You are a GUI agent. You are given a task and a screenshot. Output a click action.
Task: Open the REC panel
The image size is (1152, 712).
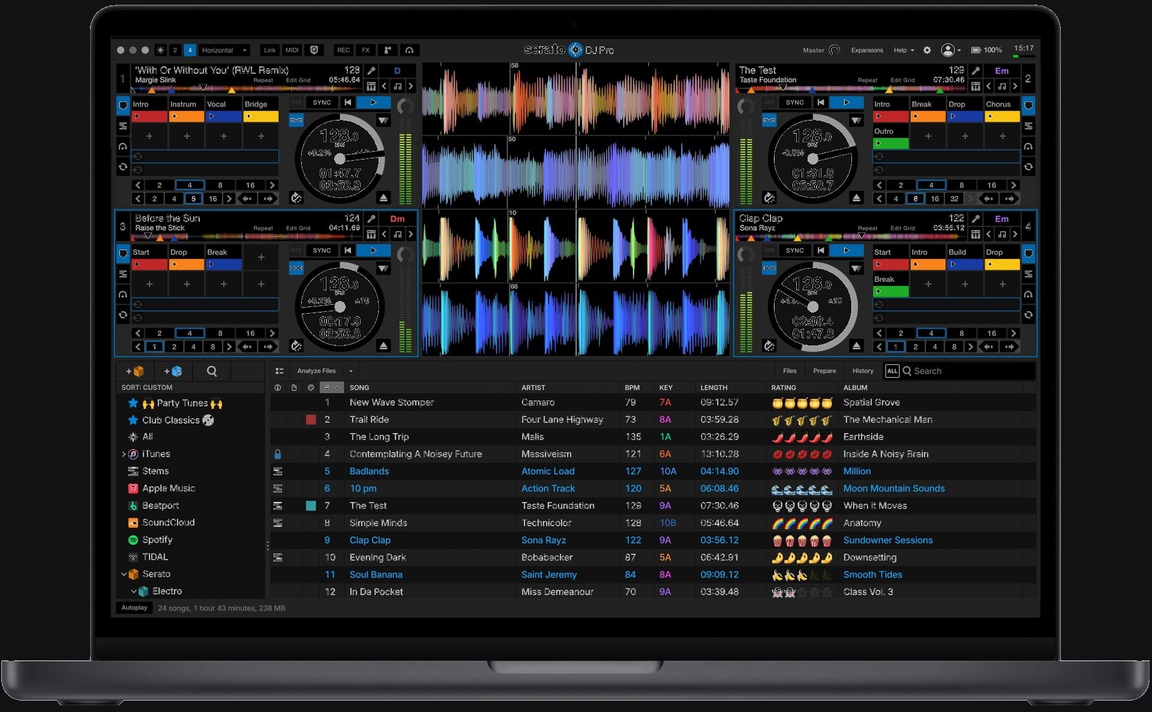tap(343, 50)
